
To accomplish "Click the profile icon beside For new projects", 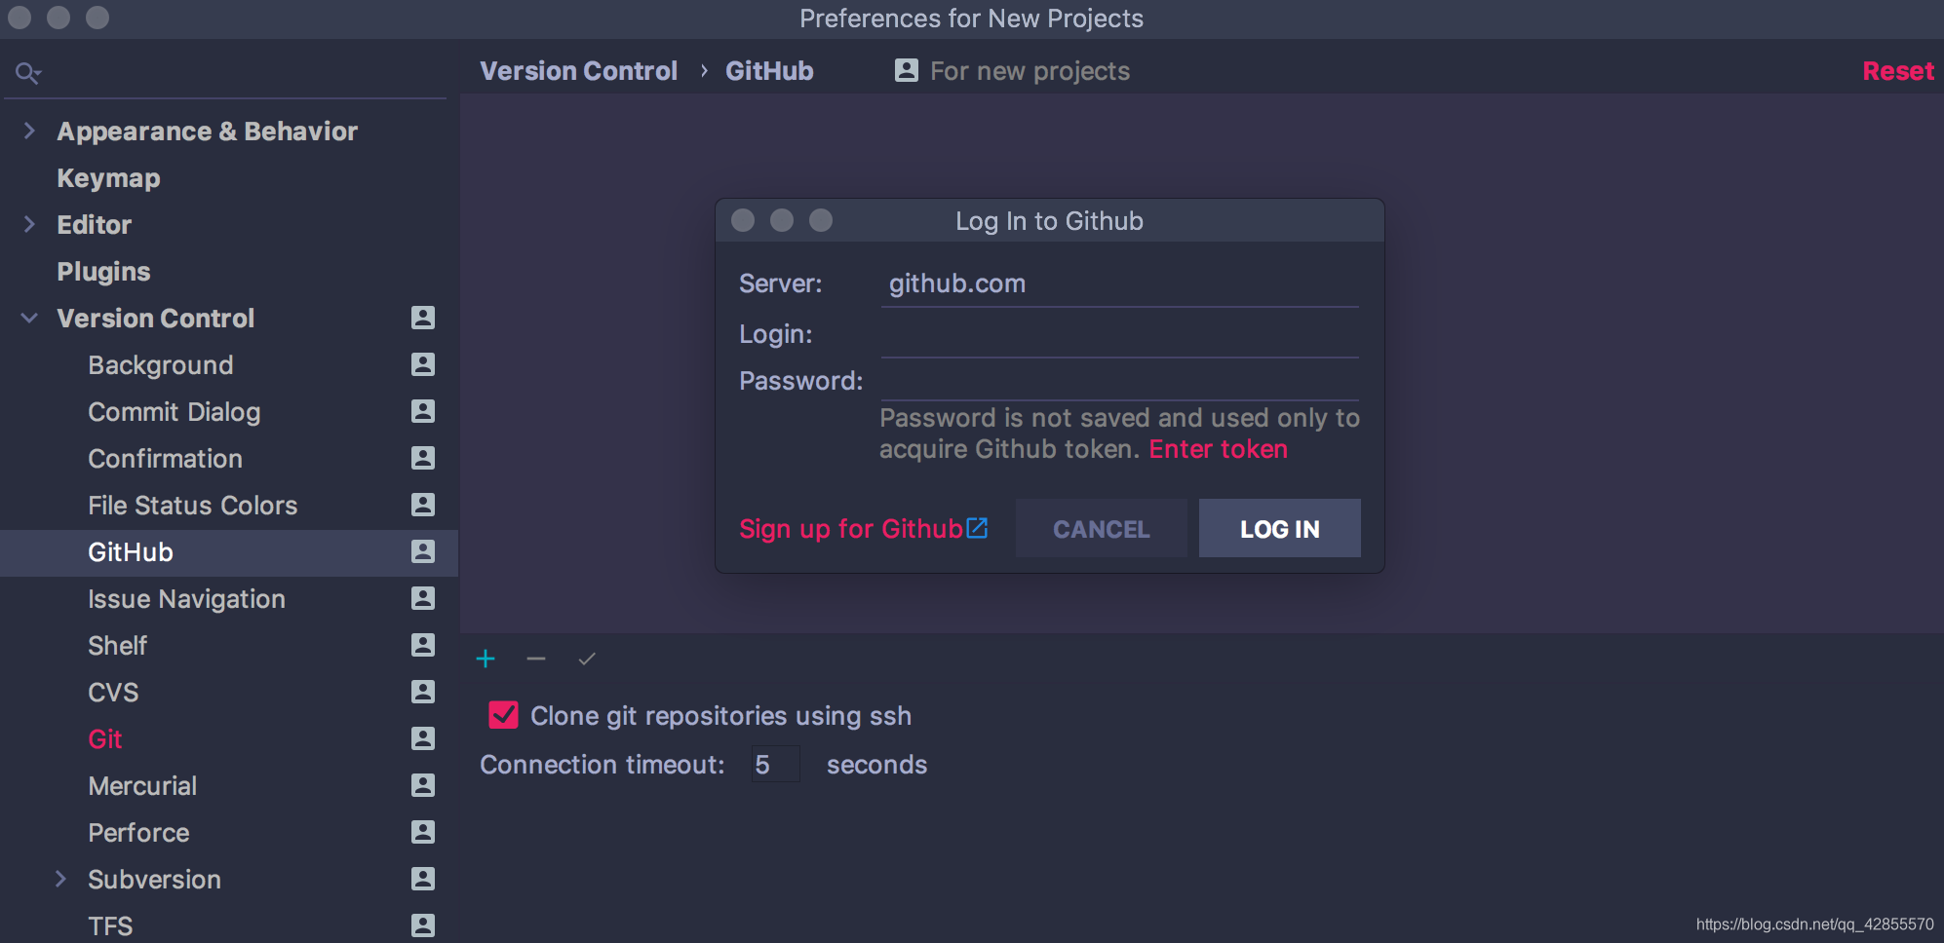I will [907, 70].
